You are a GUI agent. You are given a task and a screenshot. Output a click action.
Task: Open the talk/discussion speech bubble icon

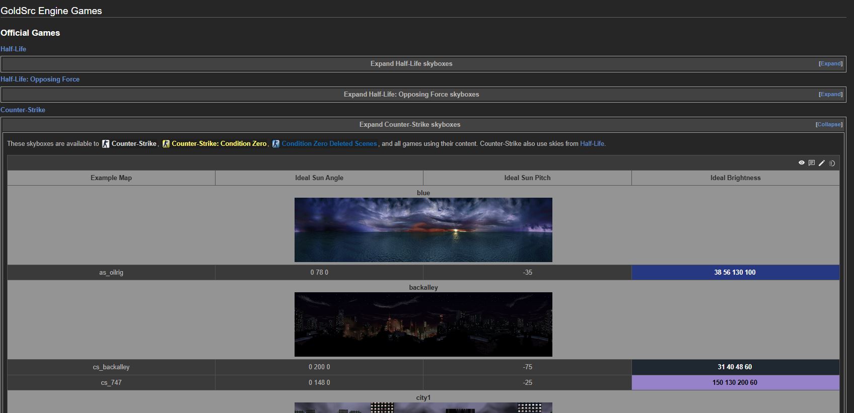point(811,162)
